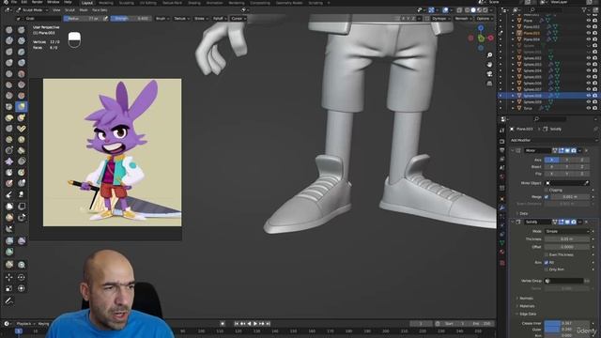Switch to the Sculpting workspace tab

pyautogui.click(x=126, y=3)
